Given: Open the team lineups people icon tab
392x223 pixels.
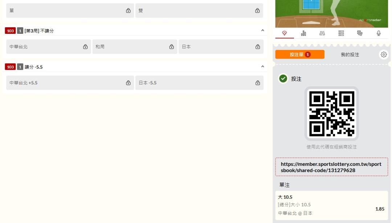Looking at the screenshot, I should (322, 33).
